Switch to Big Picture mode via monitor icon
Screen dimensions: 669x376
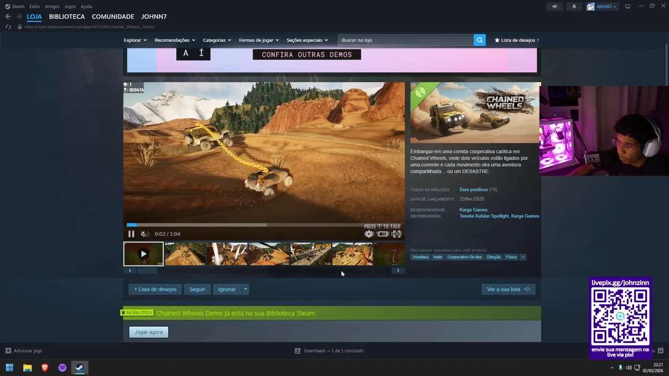(628, 6)
